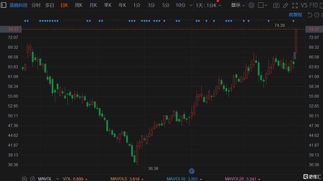Select the 月K monthly tab
Image resolution: width=323 pixels, height=181 pixels.
93,5
